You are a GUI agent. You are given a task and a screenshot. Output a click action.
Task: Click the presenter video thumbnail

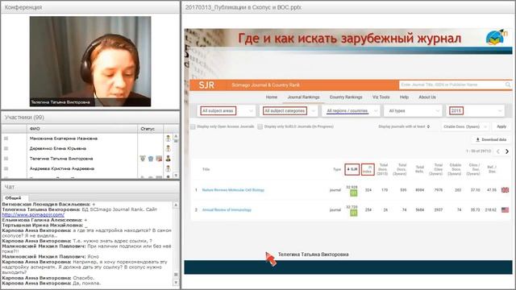(90, 61)
